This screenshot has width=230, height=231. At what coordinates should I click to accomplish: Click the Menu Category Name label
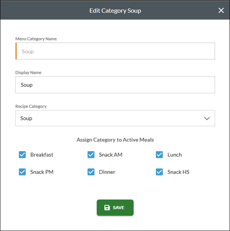(x=36, y=39)
